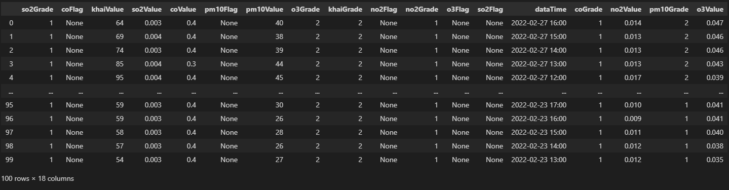Click the khaiGrade column header
The height and width of the screenshot is (190, 729).
coord(346,10)
